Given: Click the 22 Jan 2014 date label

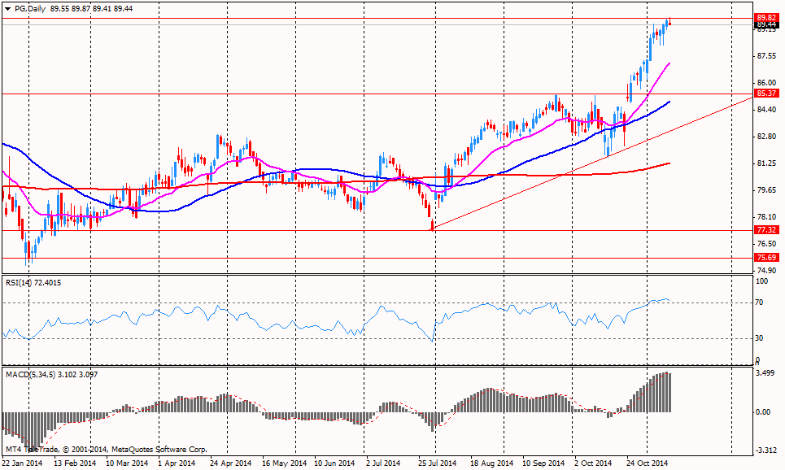Looking at the screenshot, I should tap(24, 463).
